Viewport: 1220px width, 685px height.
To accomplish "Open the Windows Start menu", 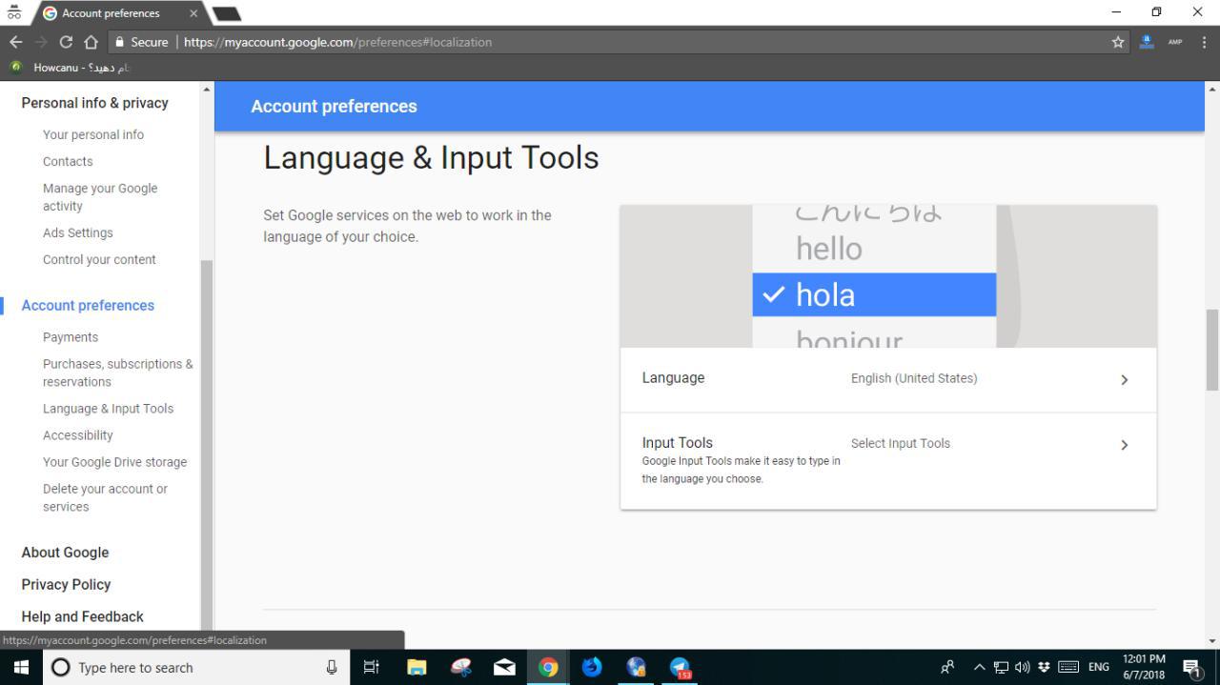I will pyautogui.click(x=21, y=667).
